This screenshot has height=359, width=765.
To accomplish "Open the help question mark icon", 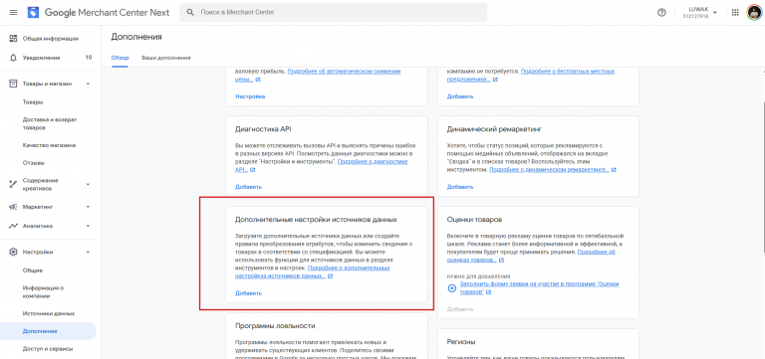I will pos(661,13).
